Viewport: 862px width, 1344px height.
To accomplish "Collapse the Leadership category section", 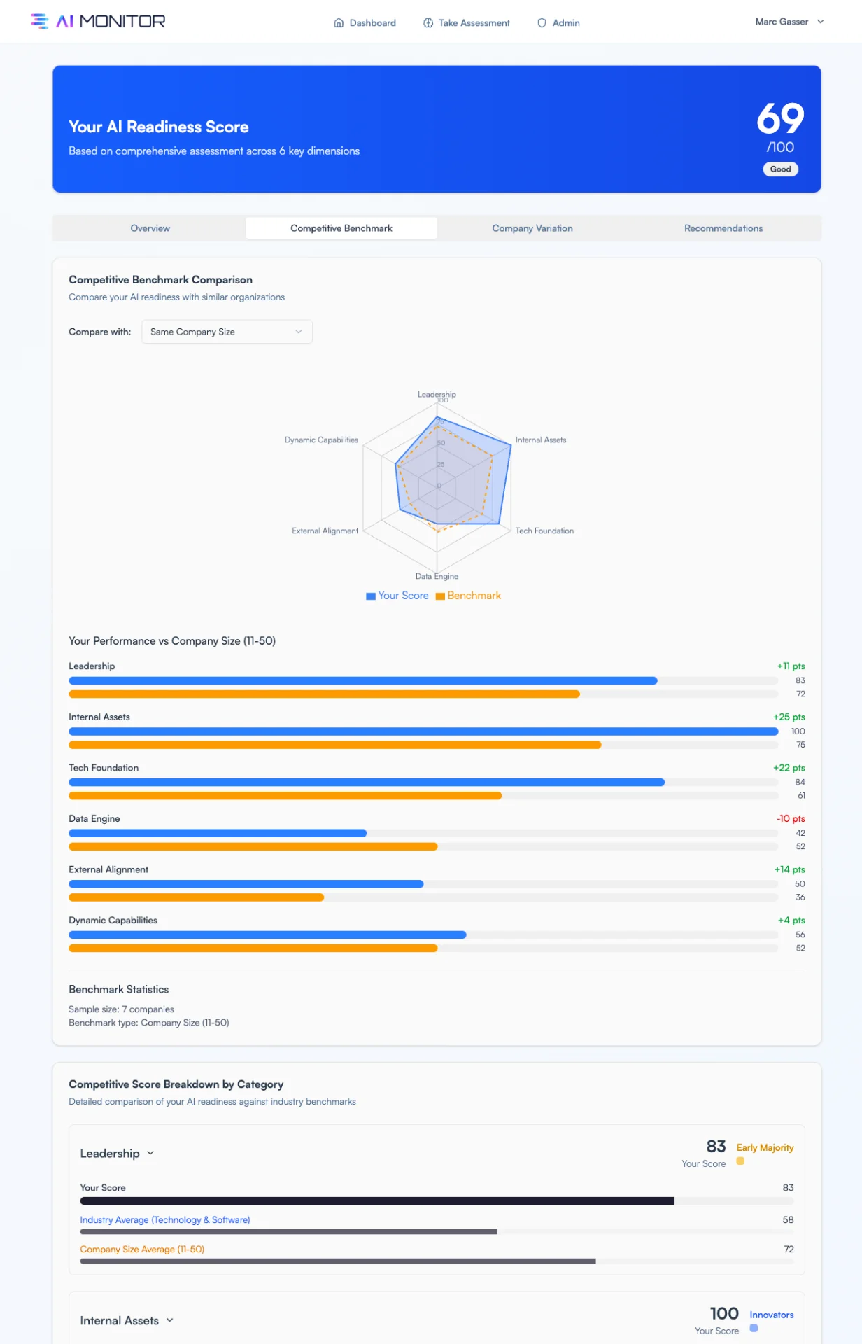I will coord(117,1154).
